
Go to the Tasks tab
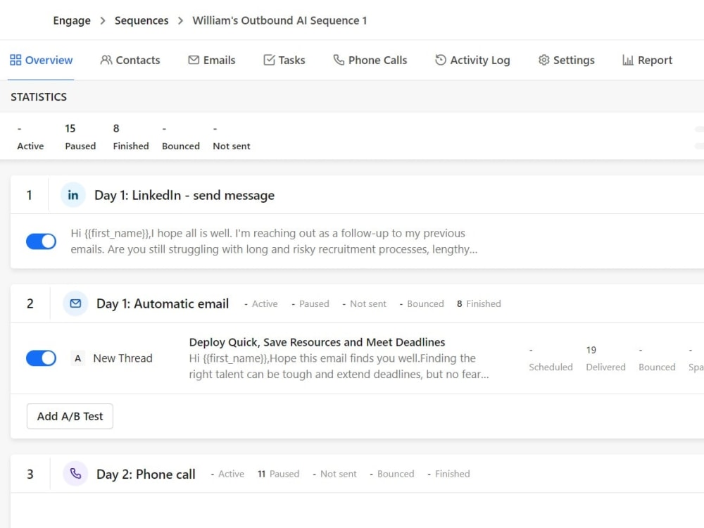[x=284, y=60]
